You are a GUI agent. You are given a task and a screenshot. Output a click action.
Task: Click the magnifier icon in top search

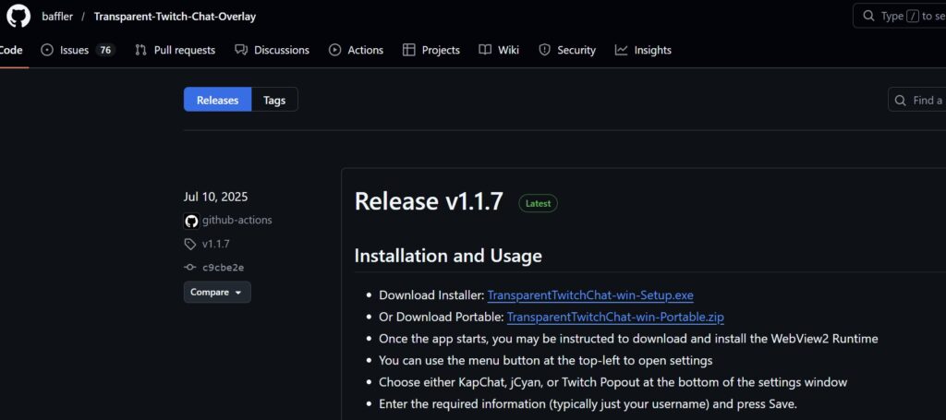[868, 16]
